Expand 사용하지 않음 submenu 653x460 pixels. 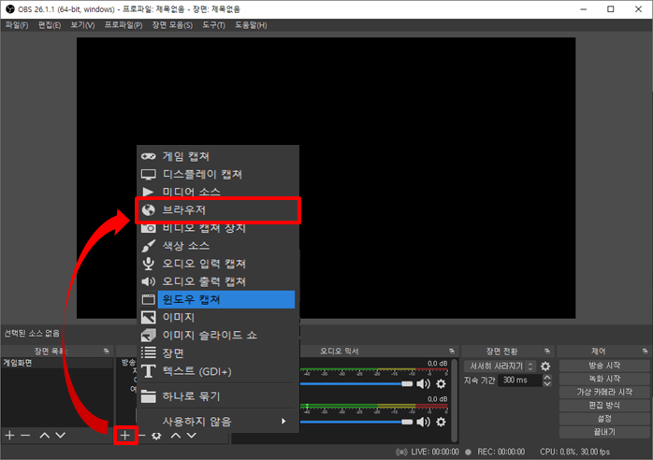(218, 422)
